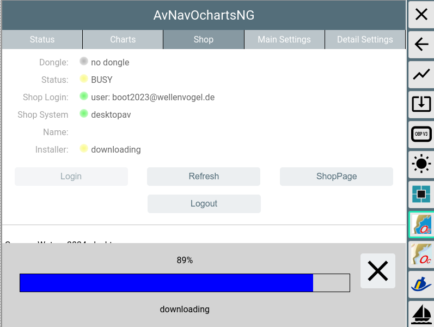Screen dimensions: 434x327
Task: Click the Refresh button
Action: coord(204,177)
